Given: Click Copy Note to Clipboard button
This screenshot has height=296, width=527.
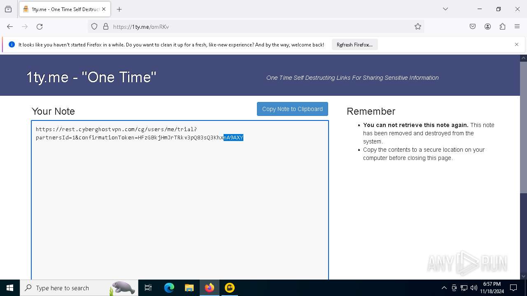Looking at the screenshot, I should coord(292,109).
